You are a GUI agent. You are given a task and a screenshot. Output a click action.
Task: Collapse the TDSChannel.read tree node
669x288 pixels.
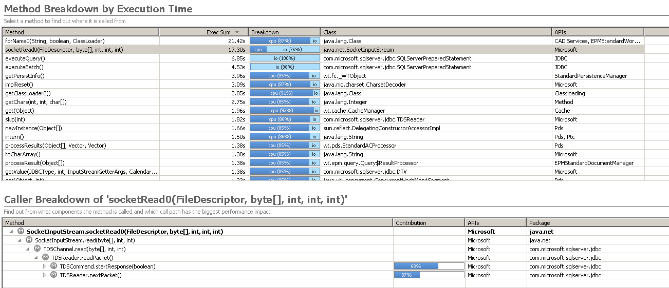point(28,249)
